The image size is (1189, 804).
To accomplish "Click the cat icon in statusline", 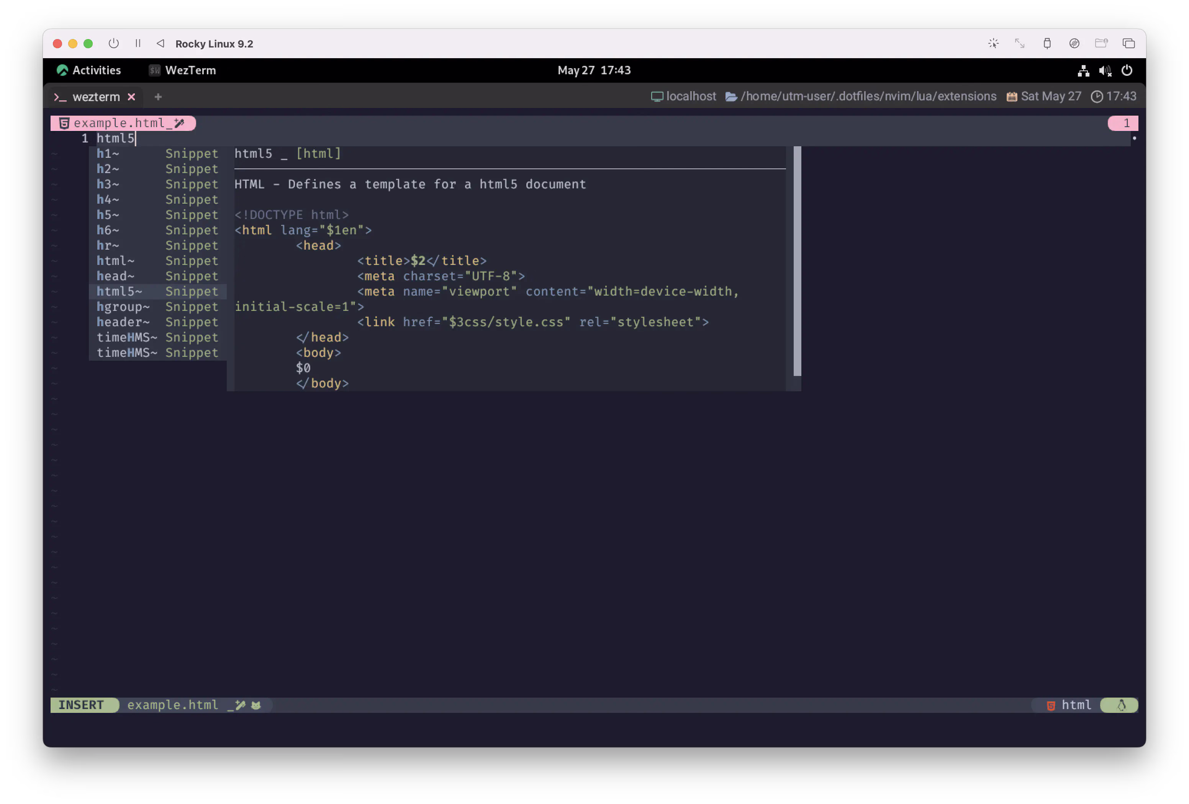I will point(256,705).
